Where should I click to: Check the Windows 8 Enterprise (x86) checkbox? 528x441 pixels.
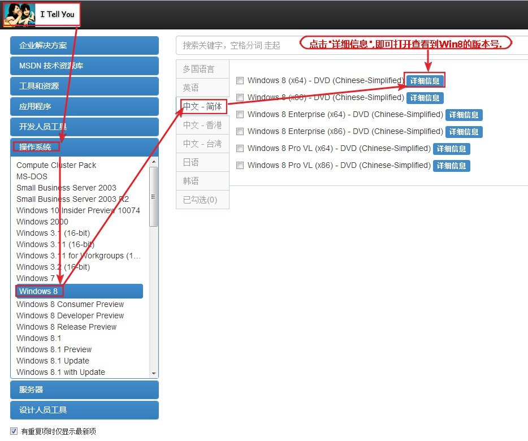click(240, 131)
